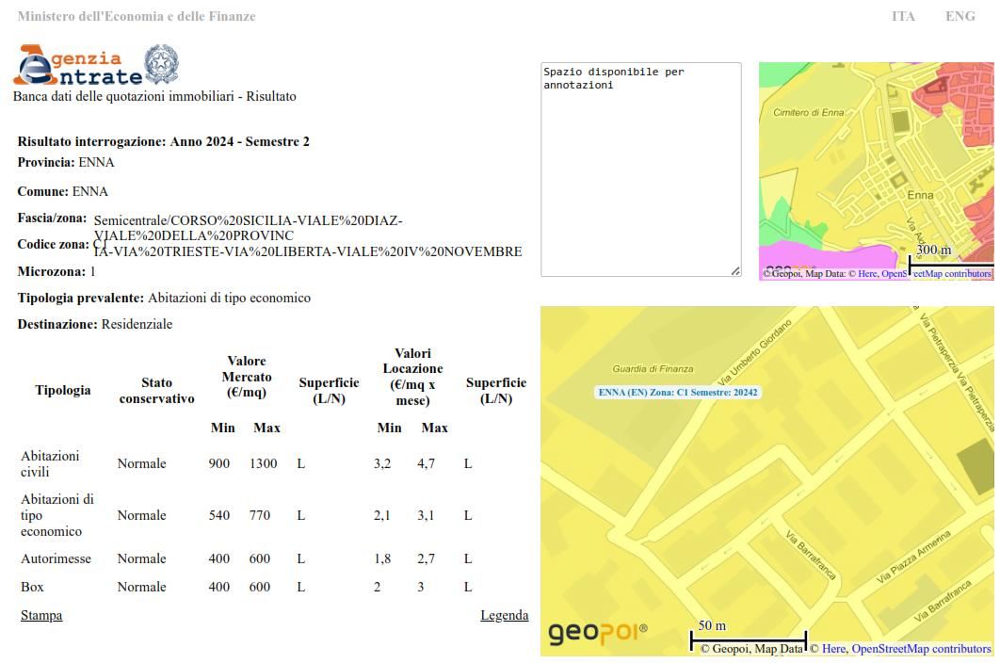Click the annotation box resize handle
This screenshot has width=1000, height=663.
[735, 271]
